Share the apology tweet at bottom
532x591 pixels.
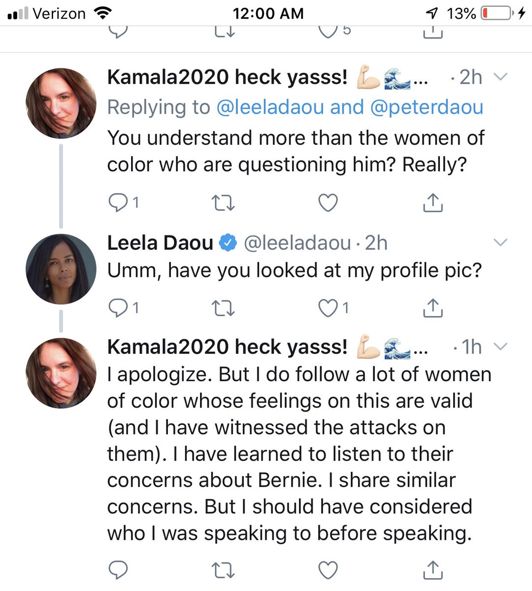click(x=433, y=570)
